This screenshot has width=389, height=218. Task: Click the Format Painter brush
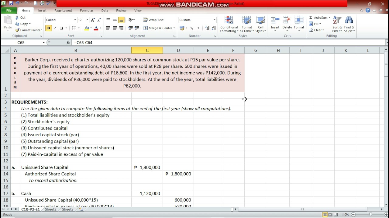pyautogui.click(x=28, y=30)
